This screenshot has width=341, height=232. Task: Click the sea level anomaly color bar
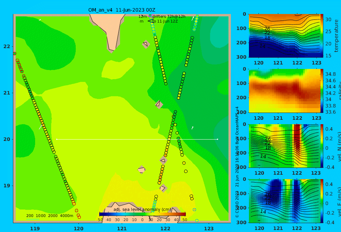143,214
